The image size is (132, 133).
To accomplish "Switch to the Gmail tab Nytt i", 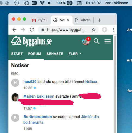I will point(40,20).
